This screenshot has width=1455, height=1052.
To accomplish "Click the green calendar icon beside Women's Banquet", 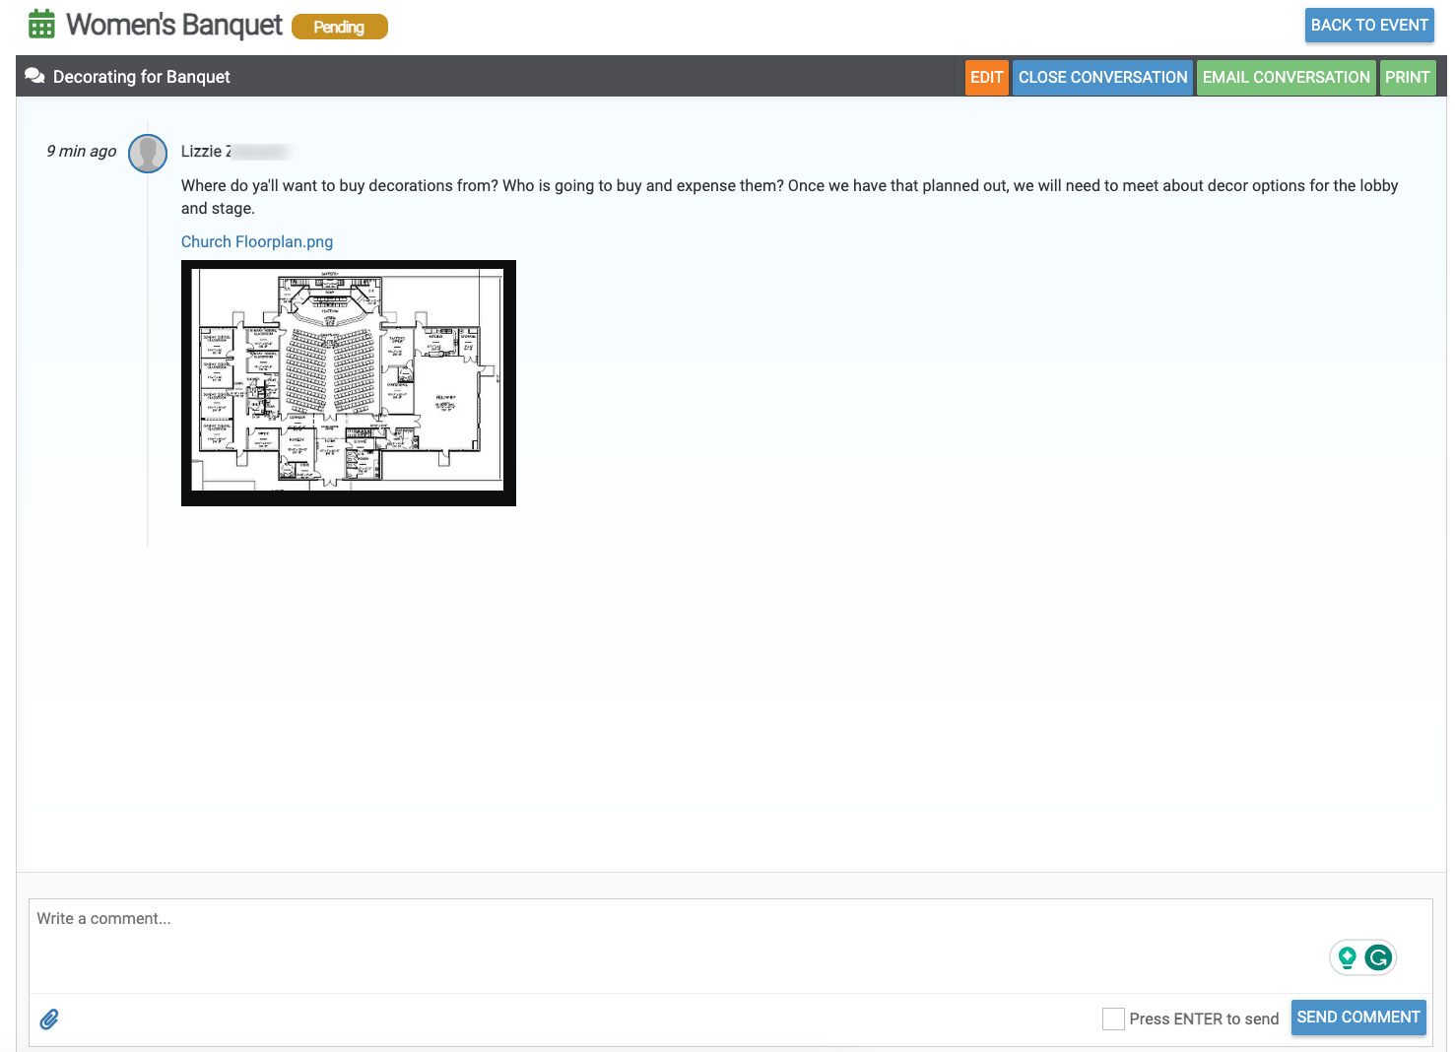I will [41, 24].
